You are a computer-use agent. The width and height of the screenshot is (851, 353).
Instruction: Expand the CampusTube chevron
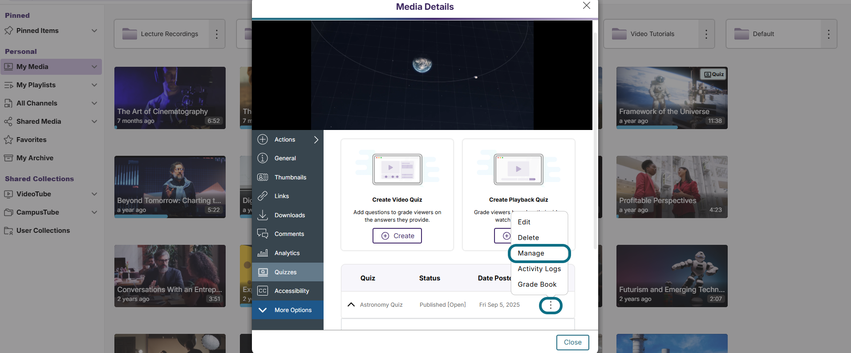[x=94, y=212]
